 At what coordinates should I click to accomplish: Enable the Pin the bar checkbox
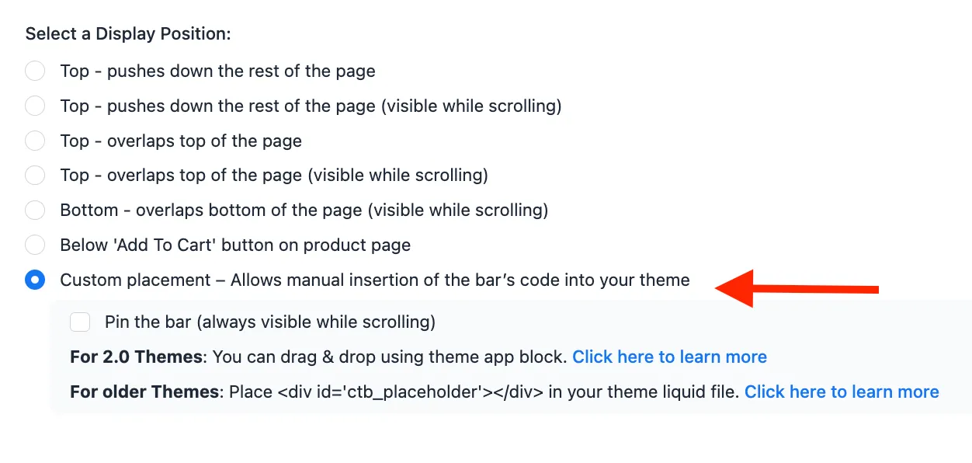[x=80, y=322]
